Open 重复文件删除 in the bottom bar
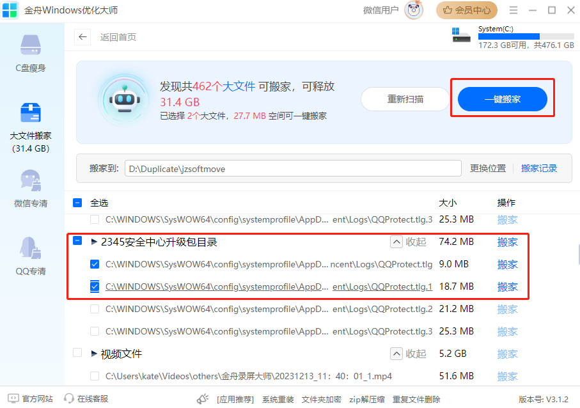This screenshot has width=580, height=408. [416, 400]
